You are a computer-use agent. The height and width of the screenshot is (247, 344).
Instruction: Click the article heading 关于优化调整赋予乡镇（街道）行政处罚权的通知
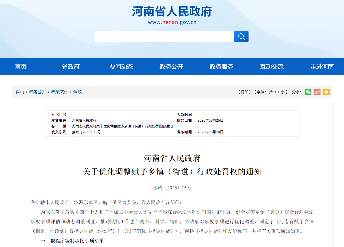click(172, 172)
